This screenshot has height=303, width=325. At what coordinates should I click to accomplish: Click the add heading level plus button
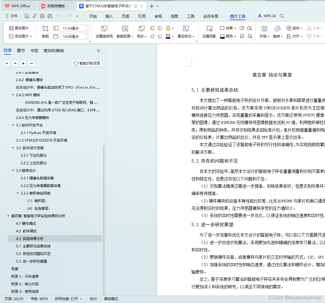23,63
